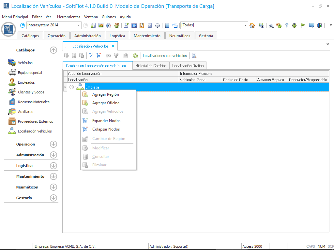The height and width of the screenshot is (250, 334).
Task: Click the binoculars search icon
Action: pyautogui.click(x=109, y=56)
